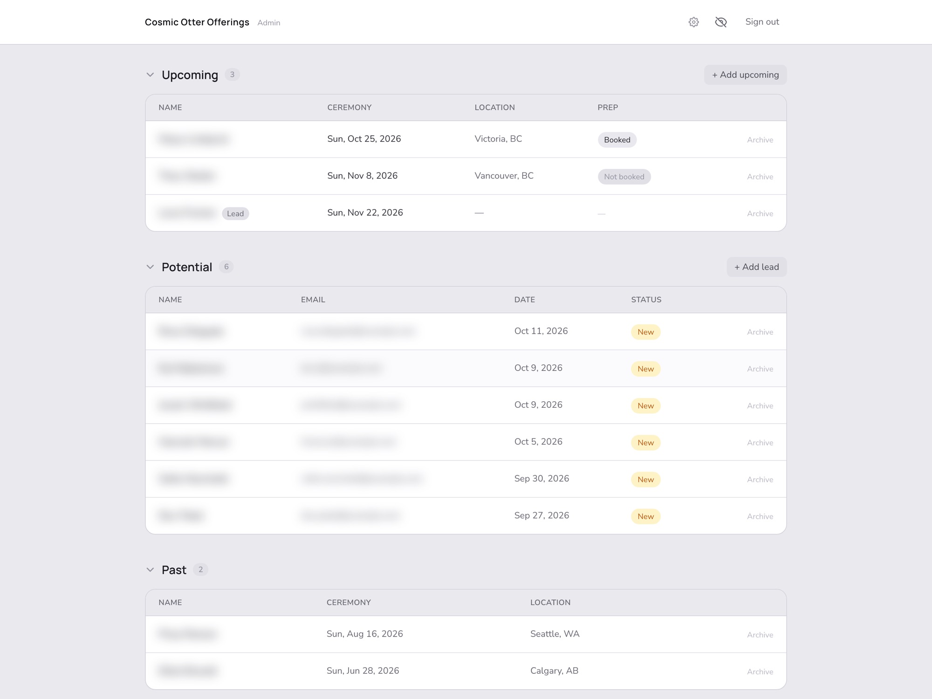Archive the Sep 30, 2026 potential lead
The image size is (932, 699).
(760, 480)
